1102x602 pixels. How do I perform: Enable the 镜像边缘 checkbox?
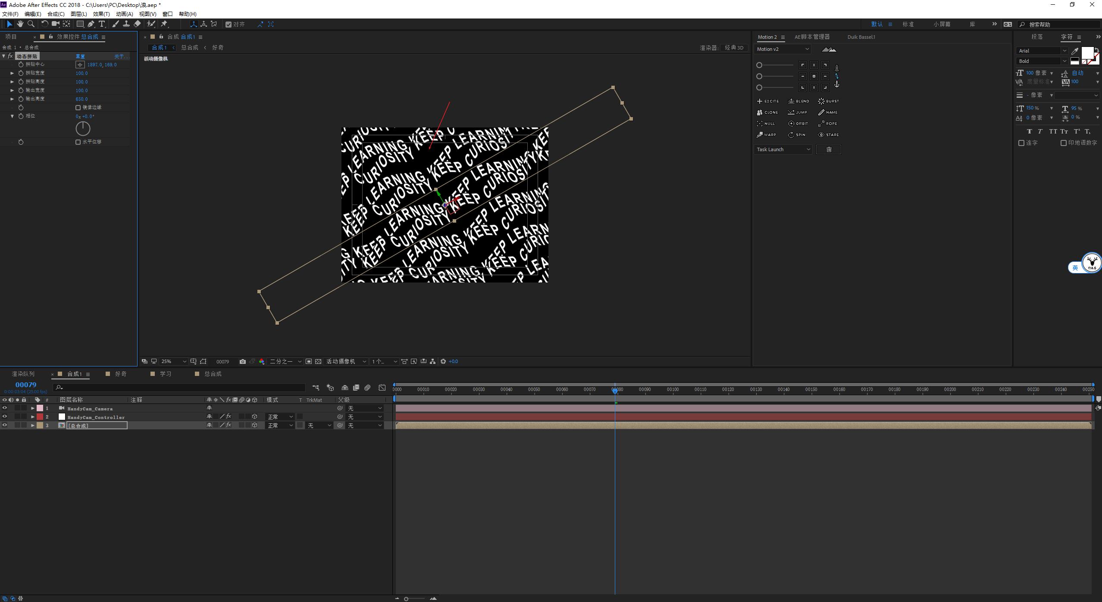(78, 108)
